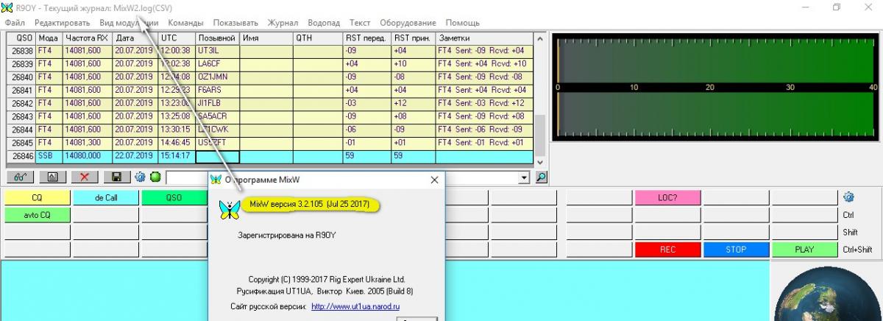Open macro settings gear above Ctrl label
Screen dimensions: 883x321
coord(848,197)
